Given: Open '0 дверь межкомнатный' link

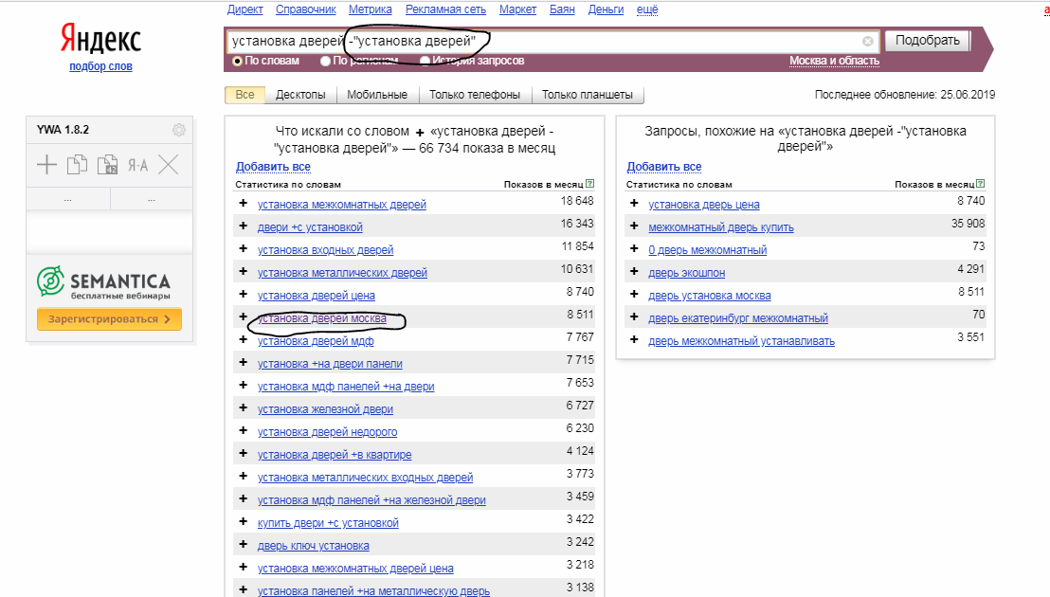Looking at the screenshot, I should 708,249.
